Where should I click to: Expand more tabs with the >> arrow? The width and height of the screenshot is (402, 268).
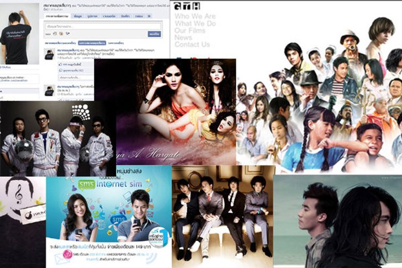(149, 16)
